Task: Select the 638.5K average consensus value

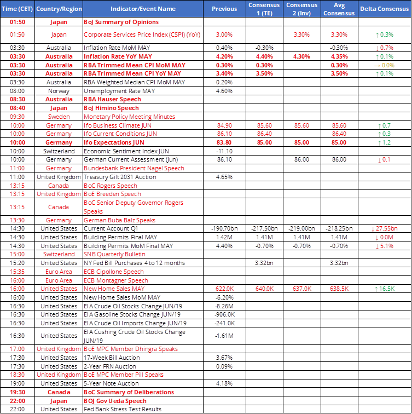Action: [339, 289]
